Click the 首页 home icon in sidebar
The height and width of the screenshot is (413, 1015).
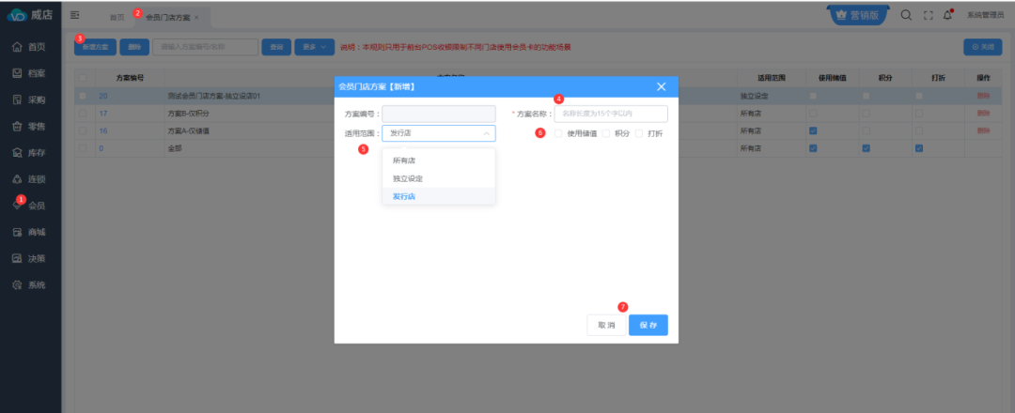[17, 47]
